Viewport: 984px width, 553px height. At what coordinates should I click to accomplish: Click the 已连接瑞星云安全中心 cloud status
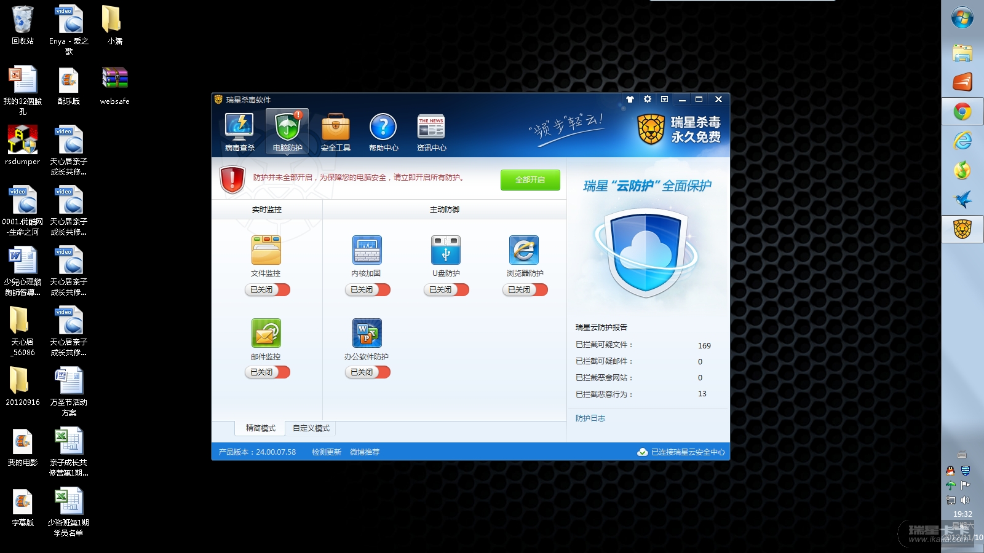click(x=681, y=452)
